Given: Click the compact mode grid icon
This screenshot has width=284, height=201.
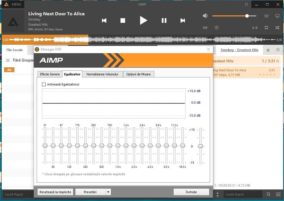Looking at the screenshot, I should click(246, 4).
